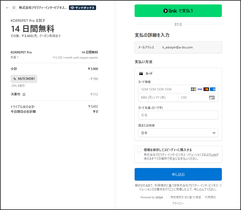This screenshot has width=241, height=210.
Task: Click the JCB card brand icon
Action: (x=193, y=89)
